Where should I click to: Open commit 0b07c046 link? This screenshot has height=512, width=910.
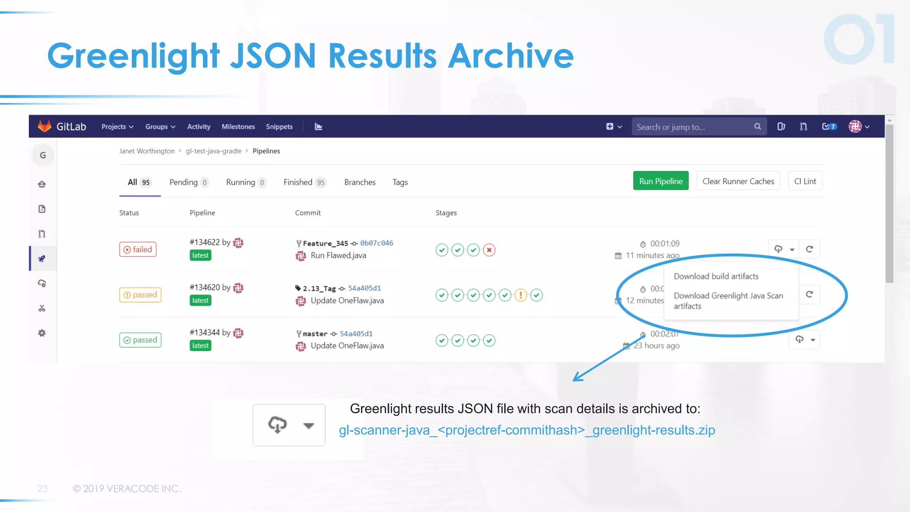377,243
